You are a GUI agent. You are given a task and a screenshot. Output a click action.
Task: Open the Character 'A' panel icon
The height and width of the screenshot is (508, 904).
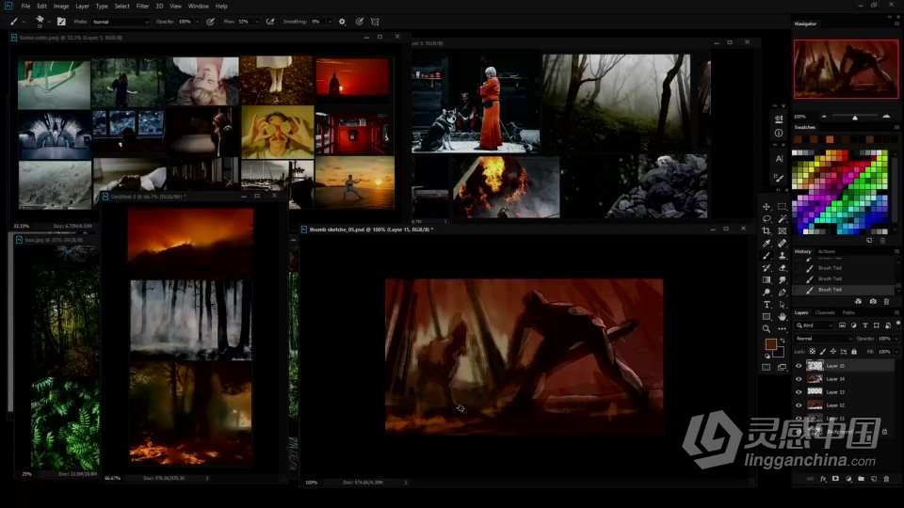(x=779, y=158)
